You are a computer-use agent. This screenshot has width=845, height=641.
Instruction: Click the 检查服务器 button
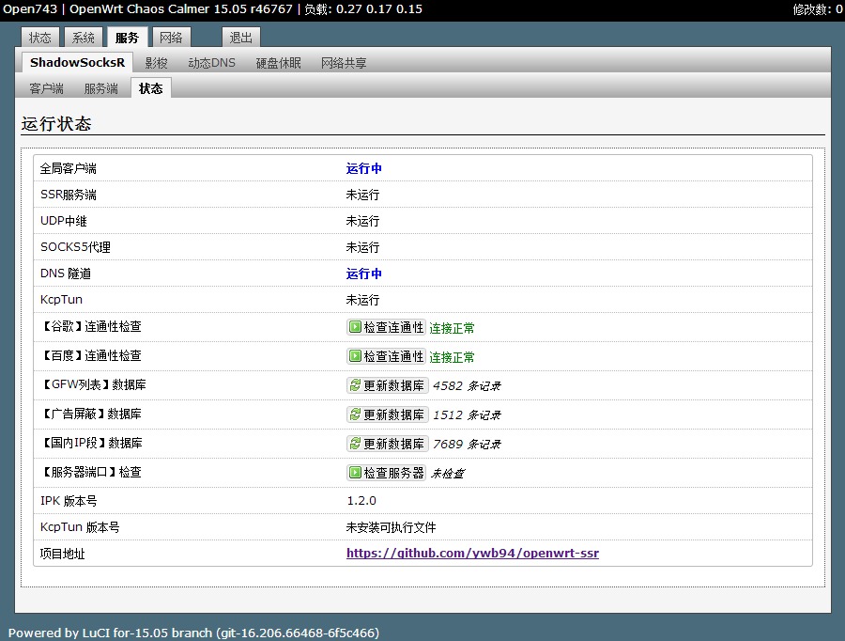(387, 473)
